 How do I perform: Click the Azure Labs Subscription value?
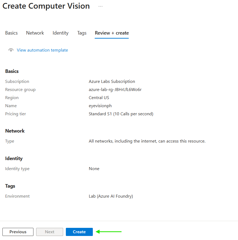tap(112, 82)
